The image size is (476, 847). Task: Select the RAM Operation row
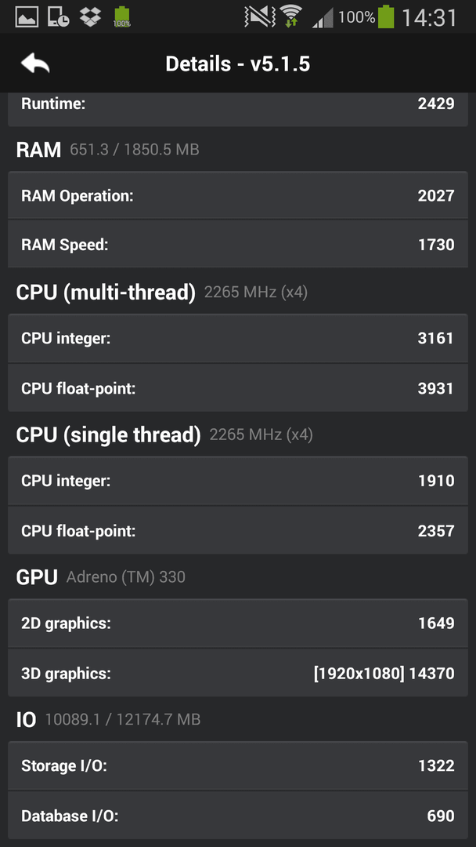pyautogui.click(x=238, y=195)
